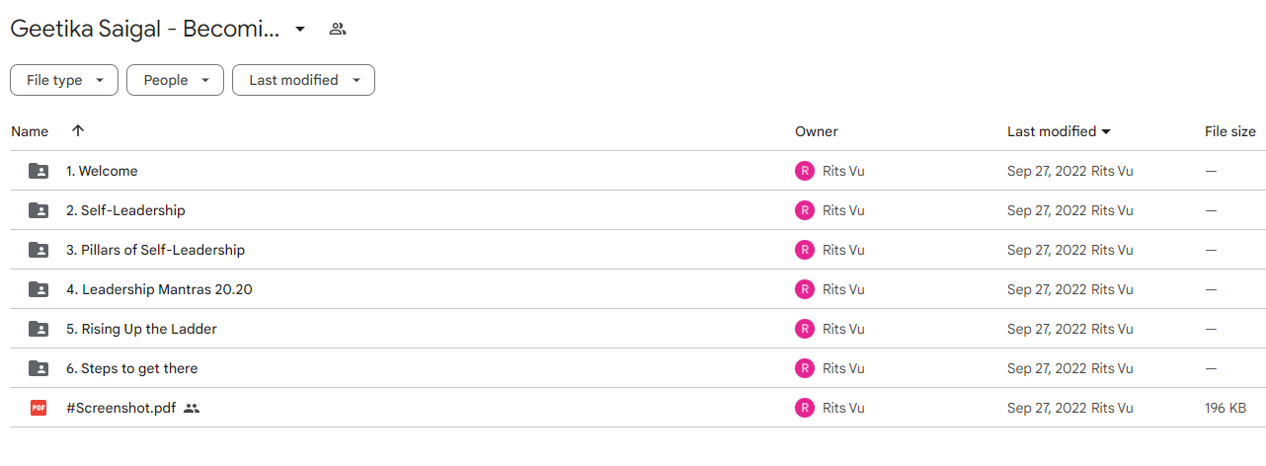Open the 5. Rising Up the Ladder folder
The image size is (1266, 466).
point(141,329)
